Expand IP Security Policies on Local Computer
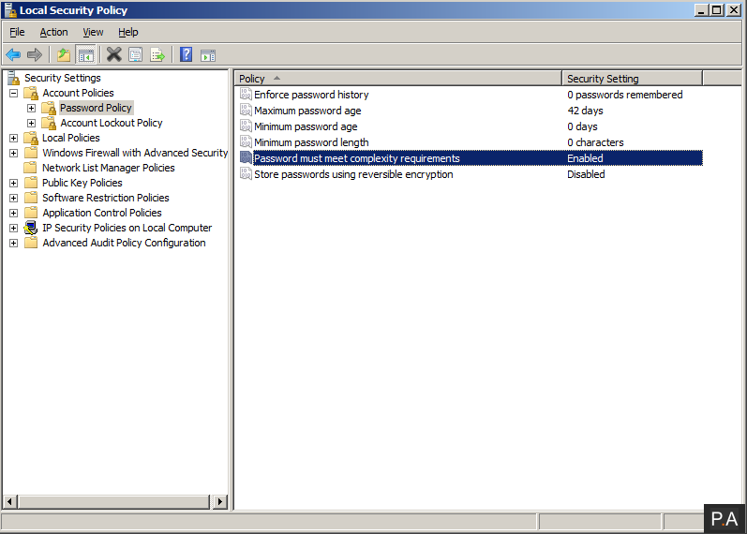Viewport: 747px width, 534px height. (14, 228)
